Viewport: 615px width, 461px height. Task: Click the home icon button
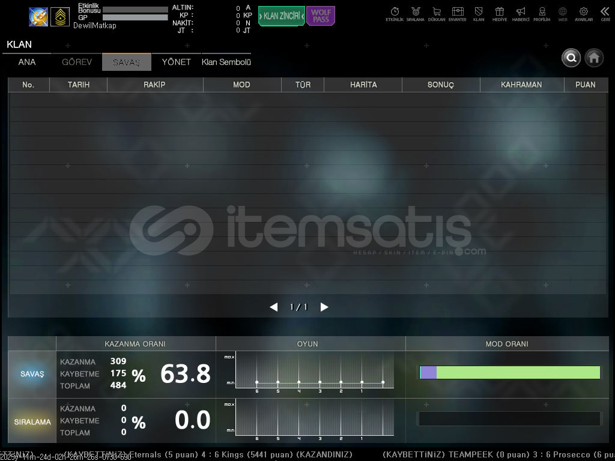[x=595, y=58]
